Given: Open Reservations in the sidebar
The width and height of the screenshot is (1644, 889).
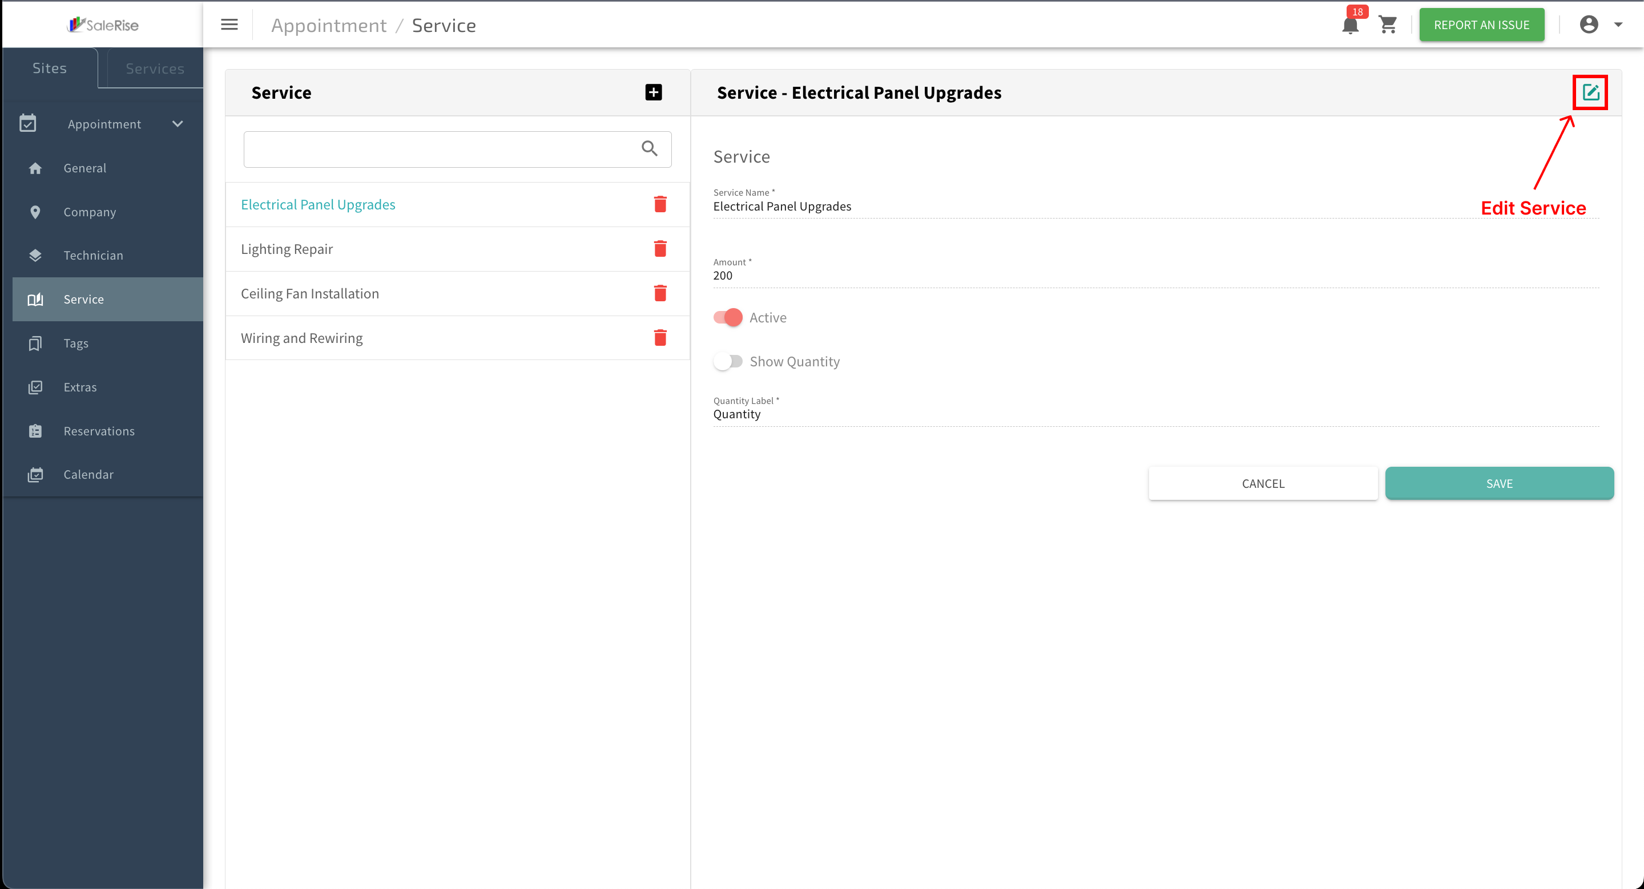Looking at the screenshot, I should (x=99, y=431).
